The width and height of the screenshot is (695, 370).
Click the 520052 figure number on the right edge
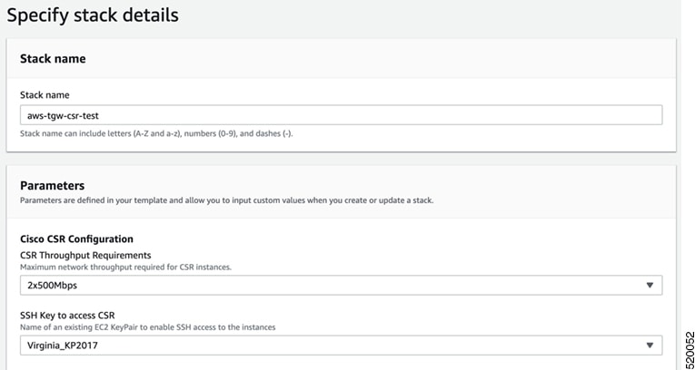coord(689,350)
